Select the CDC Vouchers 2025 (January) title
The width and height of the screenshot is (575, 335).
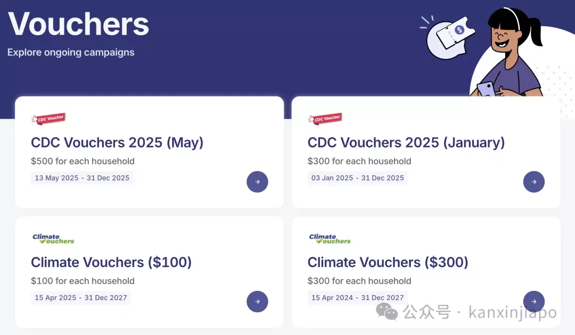[406, 142]
